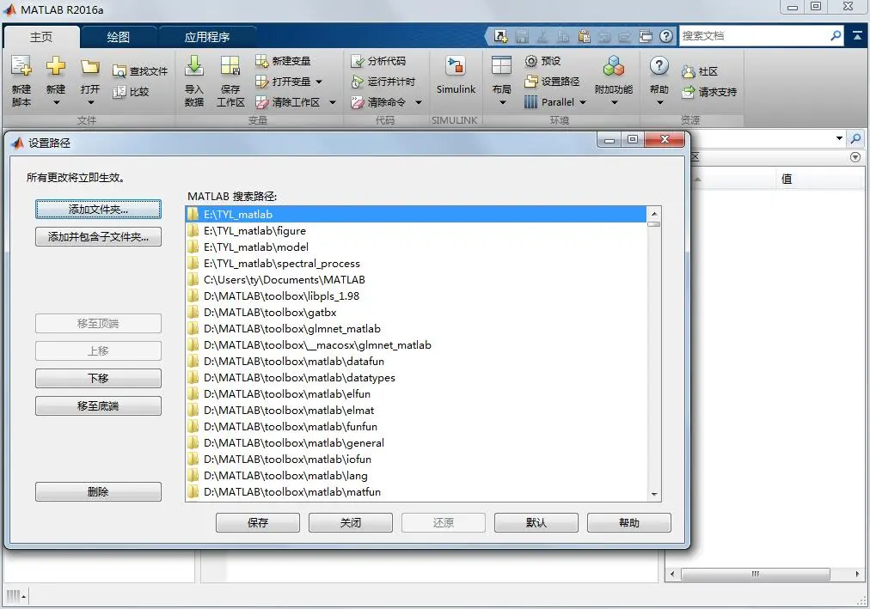The image size is (870, 609).
Task: Select path D:\MATLAB\toolbox\libpls_1.98
Action: tap(416, 296)
